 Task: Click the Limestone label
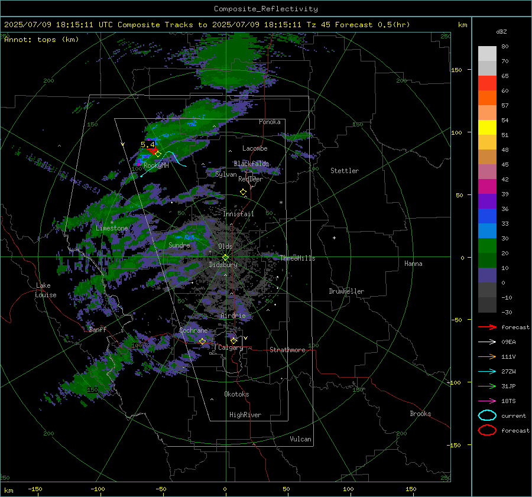point(112,228)
